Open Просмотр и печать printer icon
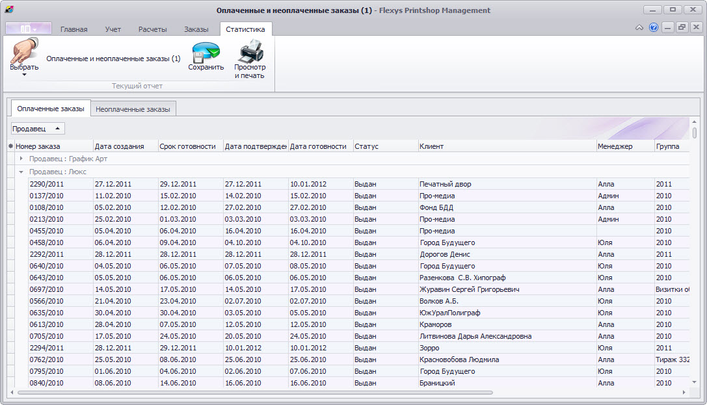This screenshot has width=707, height=405. [x=250, y=51]
